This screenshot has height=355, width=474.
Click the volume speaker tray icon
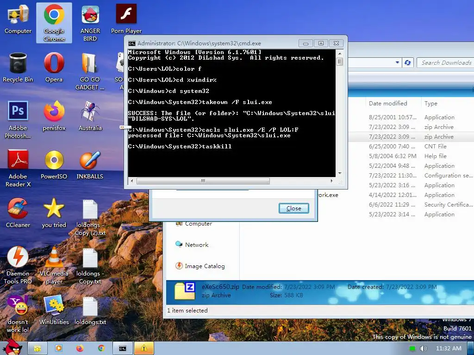tap(423, 349)
